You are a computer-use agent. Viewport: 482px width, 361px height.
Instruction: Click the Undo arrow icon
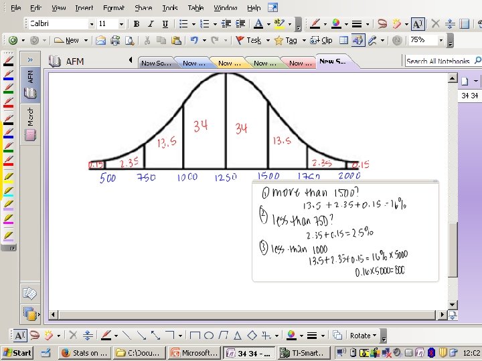194,40
